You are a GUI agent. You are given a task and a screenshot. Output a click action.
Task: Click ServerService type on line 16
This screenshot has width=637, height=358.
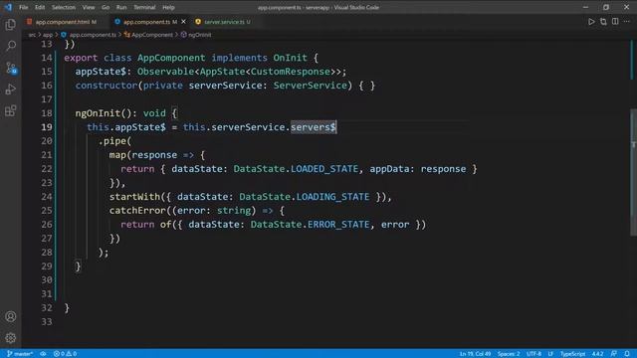[310, 86]
